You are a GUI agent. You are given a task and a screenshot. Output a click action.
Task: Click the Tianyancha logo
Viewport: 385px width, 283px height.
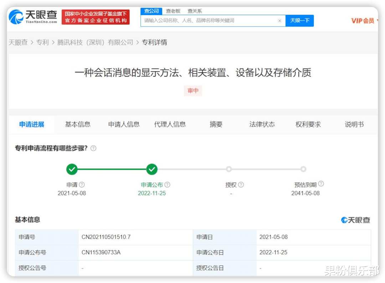tap(31, 17)
